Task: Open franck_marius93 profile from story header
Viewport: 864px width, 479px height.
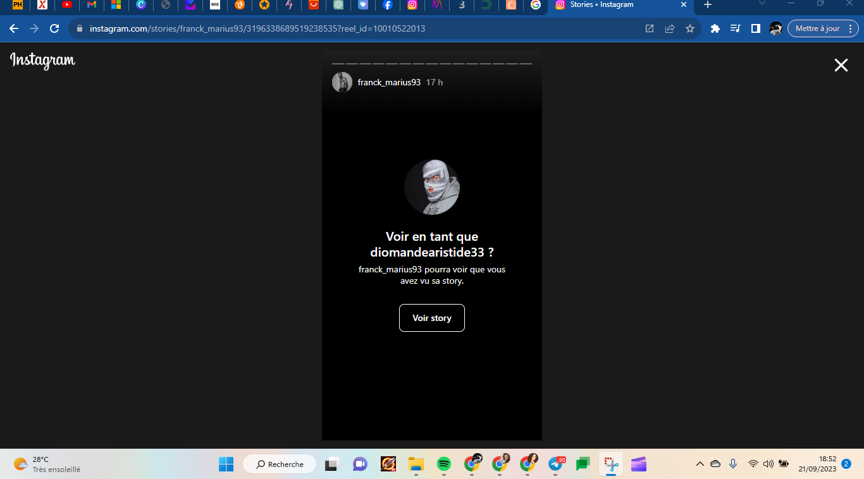Action: (x=389, y=82)
